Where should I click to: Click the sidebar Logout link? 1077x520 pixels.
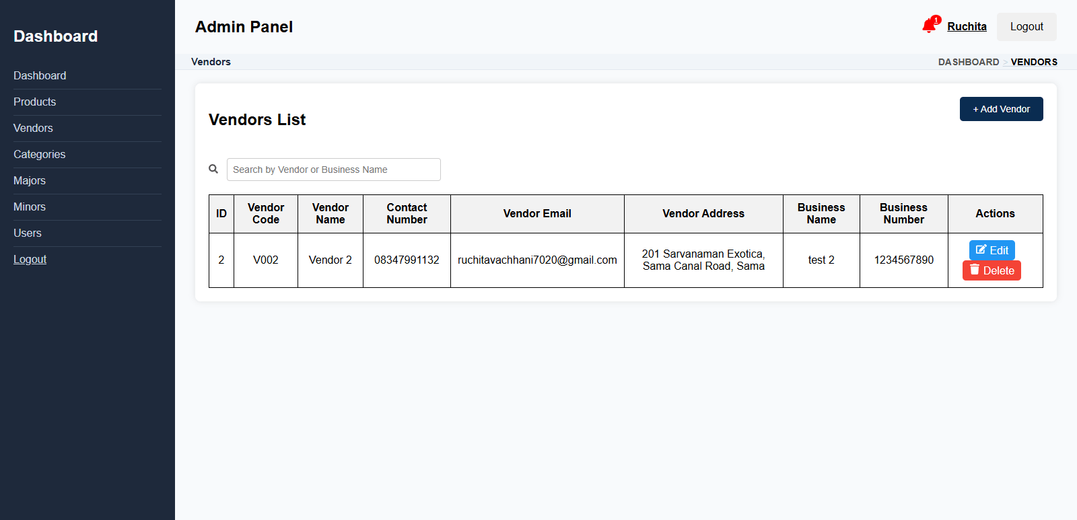30,259
